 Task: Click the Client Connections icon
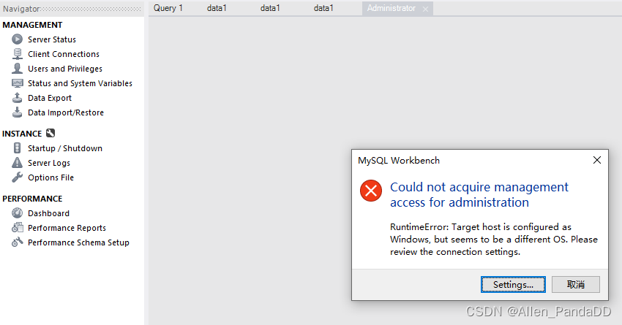17,54
